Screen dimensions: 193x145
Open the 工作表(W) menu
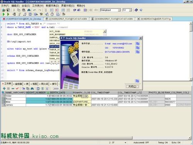tap(38, 6)
